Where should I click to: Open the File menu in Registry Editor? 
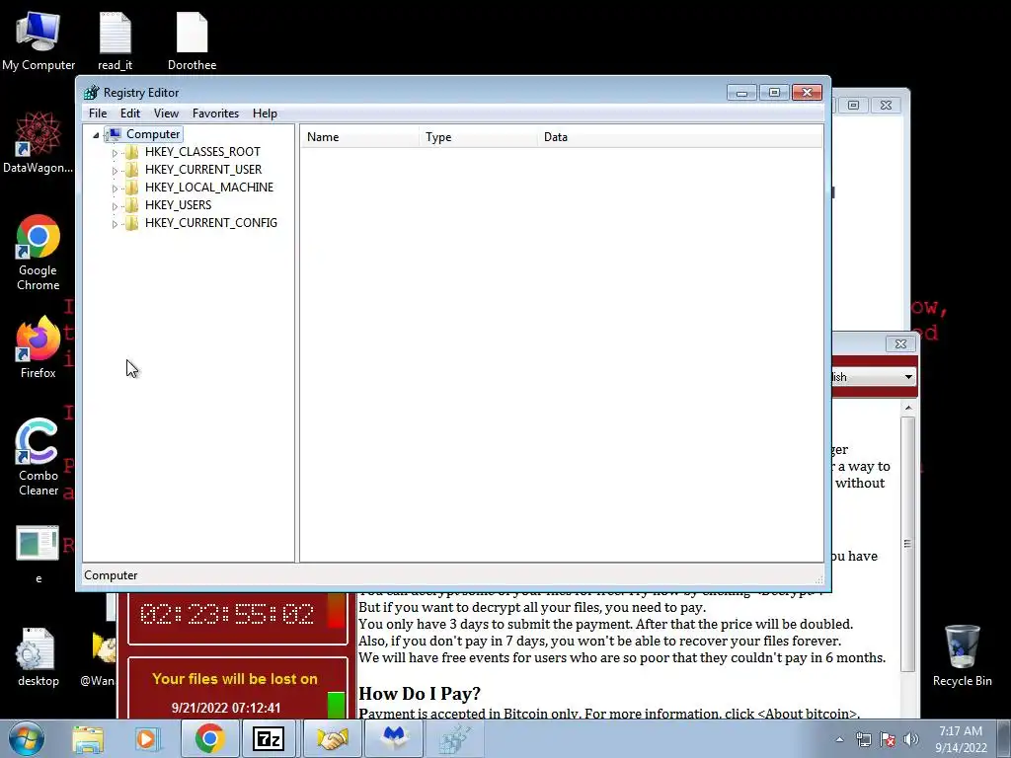coord(98,114)
